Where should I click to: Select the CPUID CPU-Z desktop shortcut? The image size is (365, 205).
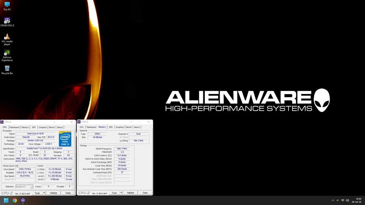(7, 22)
